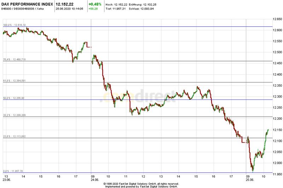Image resolution: width=283 pixels, height=188 pixels.
Task: Click the 12.550 price axis label
Action: (x=277, y=41)
